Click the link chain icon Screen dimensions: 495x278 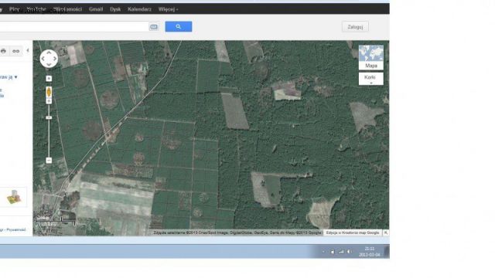(15, 51)
